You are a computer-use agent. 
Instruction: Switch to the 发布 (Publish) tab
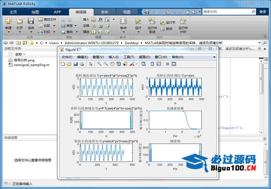coord(105,12)
